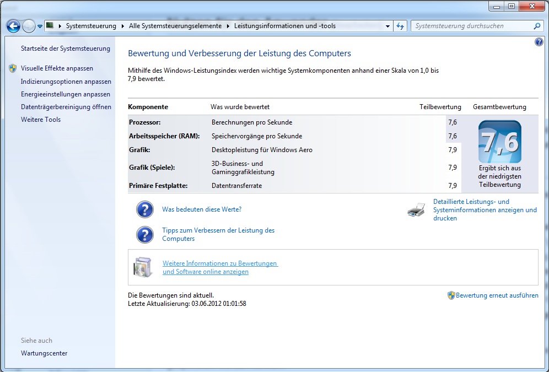Click question mark icon beside Tipps zum Verbessern
Viewport: 549px width, 372px height.
click(x=144, y=234)
